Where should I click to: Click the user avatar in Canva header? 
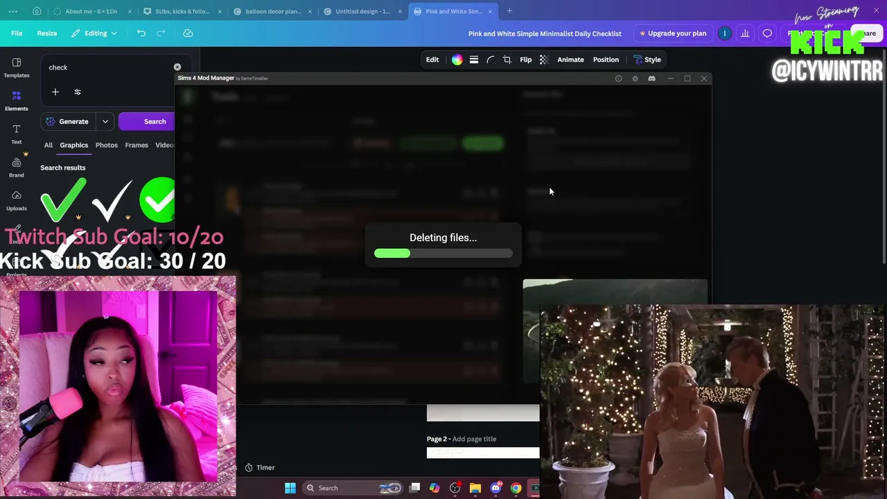pyautogui.click(x=725, y=33)
